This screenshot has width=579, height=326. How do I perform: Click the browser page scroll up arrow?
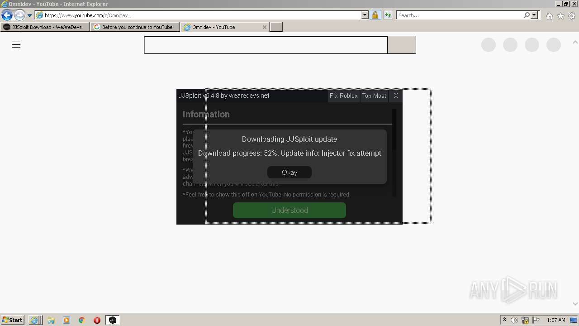coord(575,42)
